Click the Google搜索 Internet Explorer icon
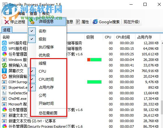The width and height of the screenshot is (163, 128). click(95, 22)
